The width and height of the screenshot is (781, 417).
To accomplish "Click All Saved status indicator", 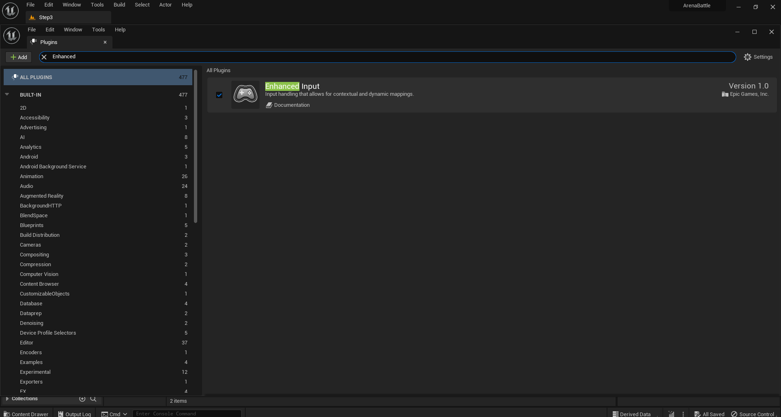I will pos(709,414).
